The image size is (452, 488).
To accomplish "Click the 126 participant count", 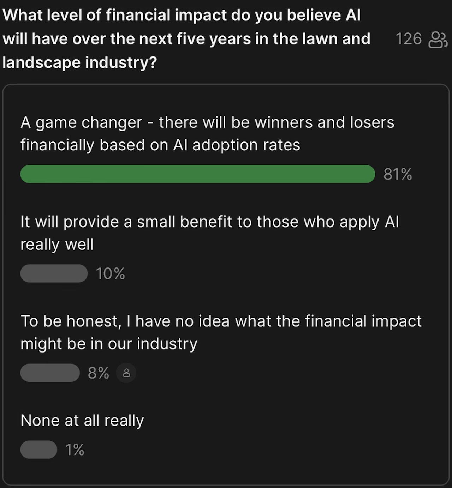I will (408, 39).
